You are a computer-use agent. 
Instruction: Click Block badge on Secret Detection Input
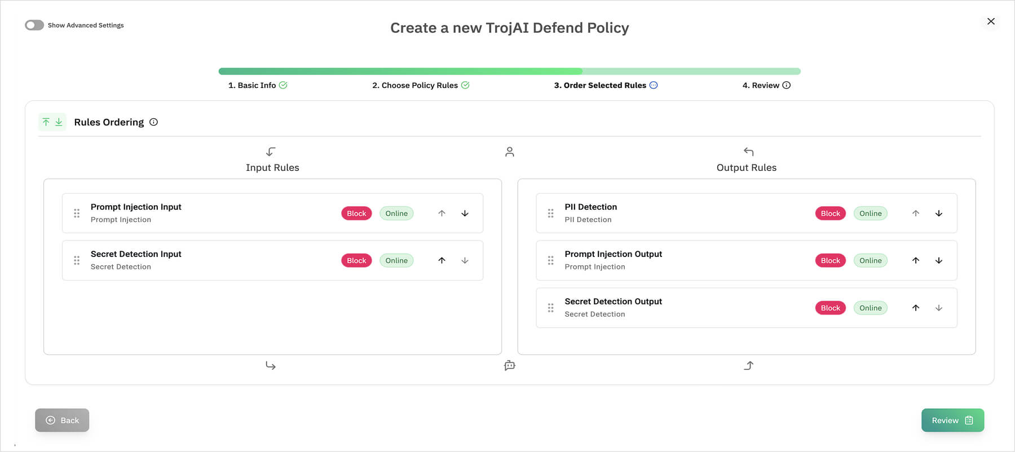coord(356,260)
